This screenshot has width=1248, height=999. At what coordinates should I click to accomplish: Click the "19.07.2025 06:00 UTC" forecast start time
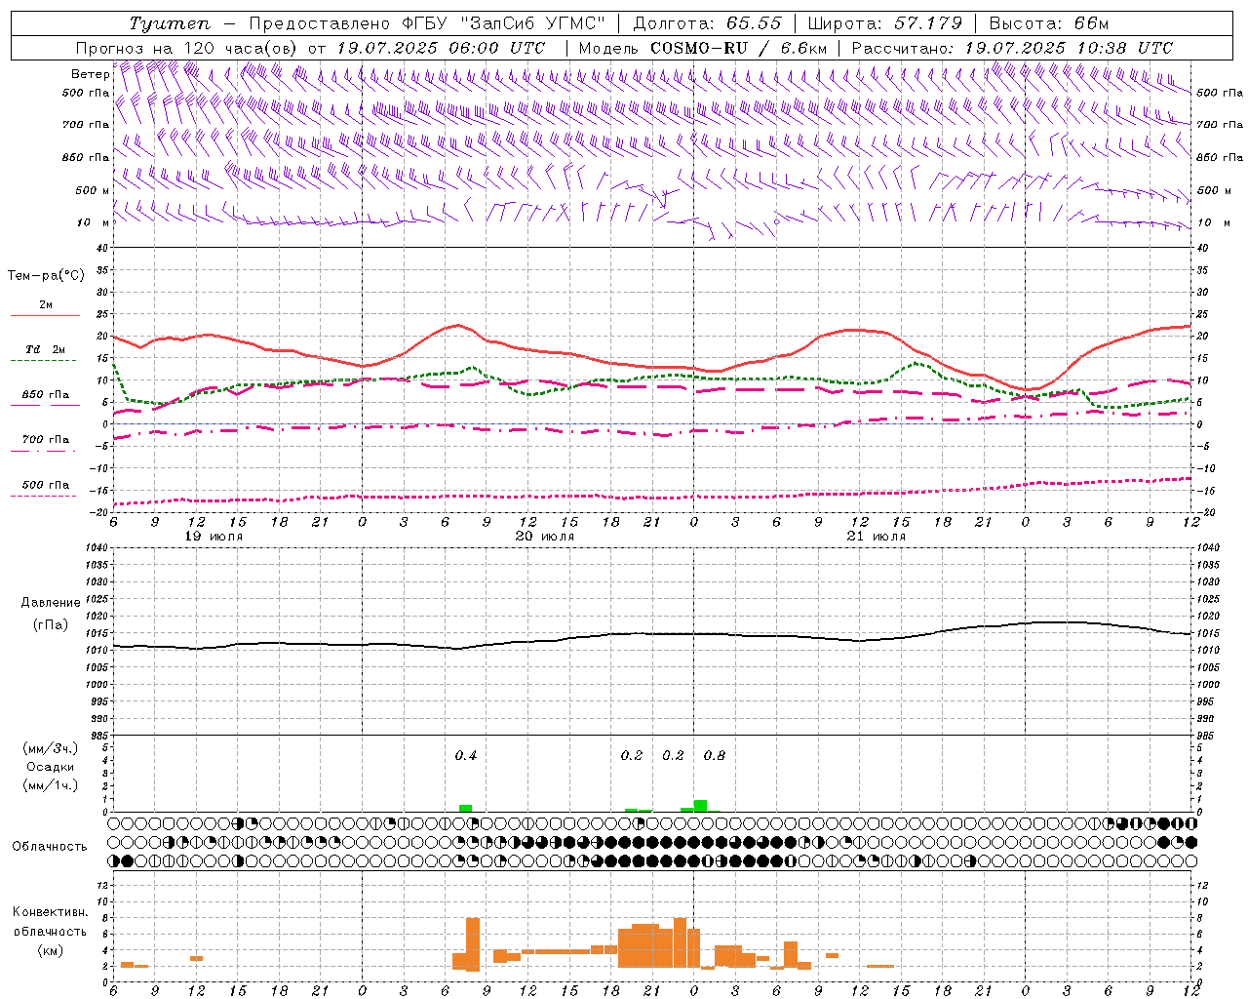(441, 48)
